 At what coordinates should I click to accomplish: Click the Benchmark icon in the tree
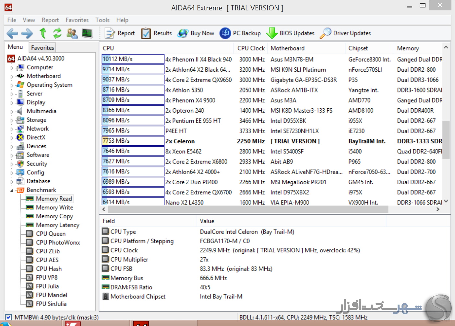tap(20, 190)
